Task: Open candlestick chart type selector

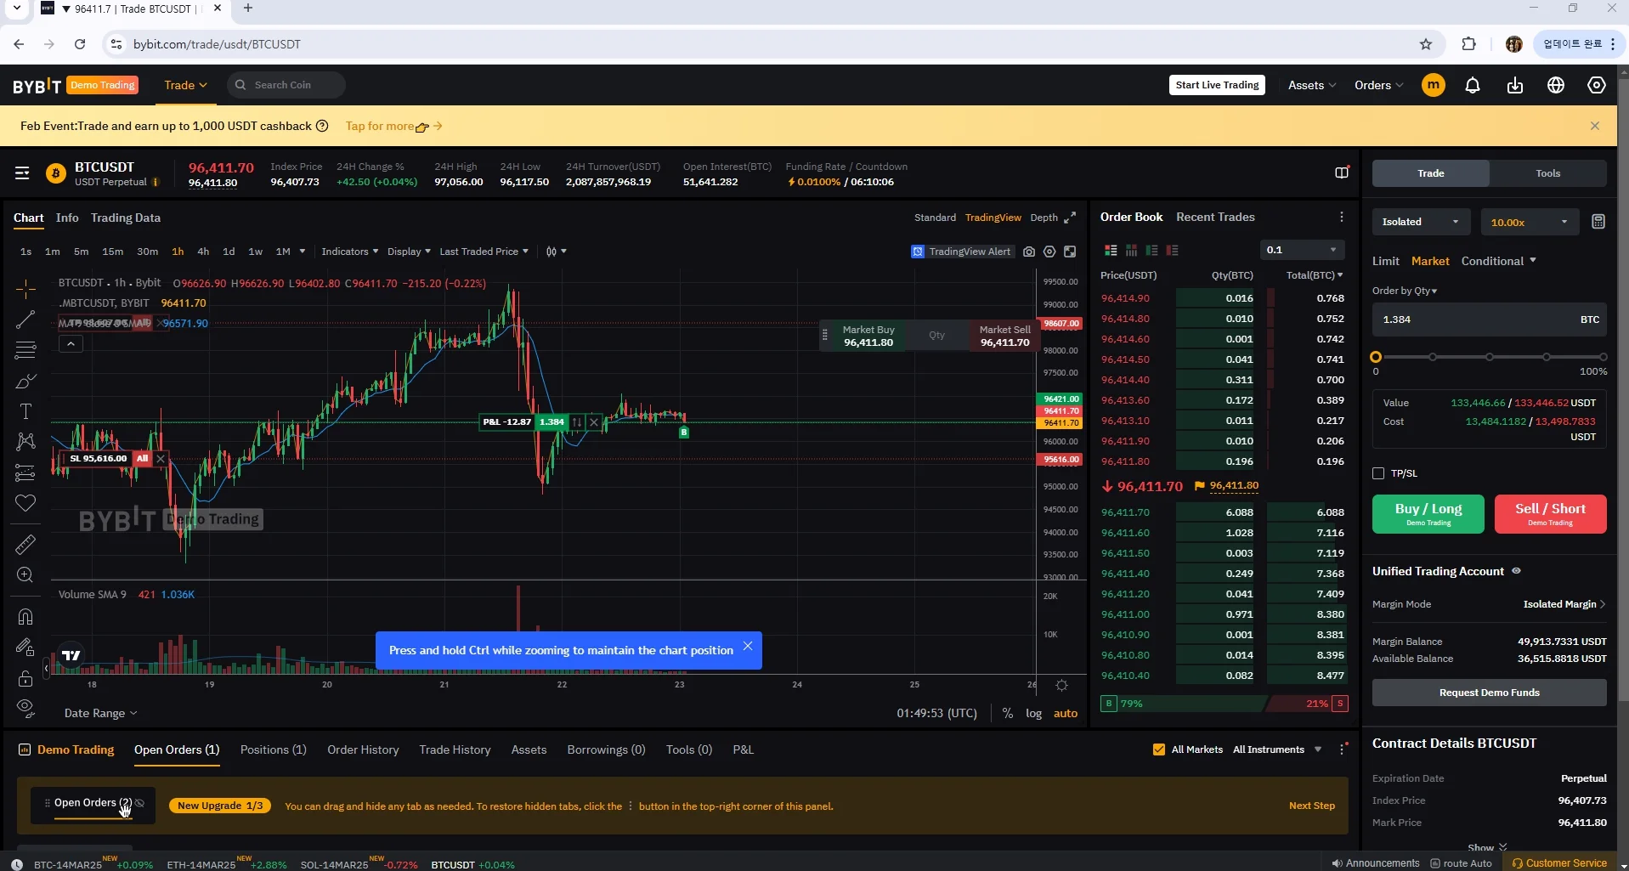Action: [556, 252]
